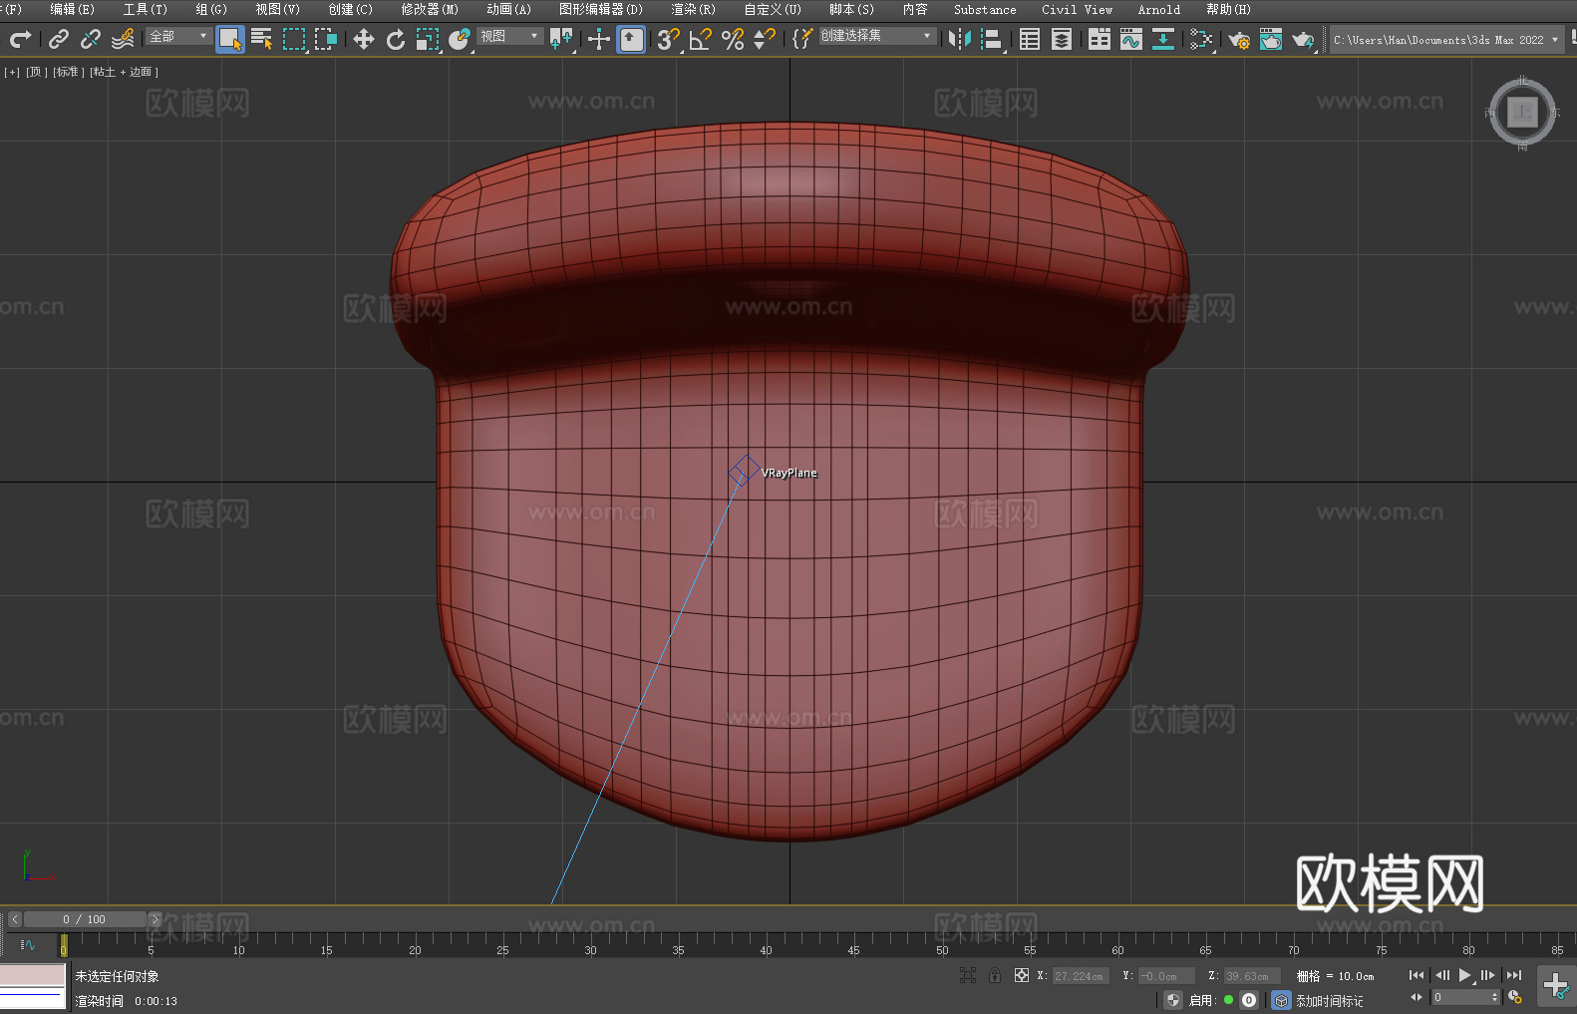The width and height of the screenshot is (1577, 1014).
Task: Click the pink color swatch at bottom-left
Action: [33, 975]
